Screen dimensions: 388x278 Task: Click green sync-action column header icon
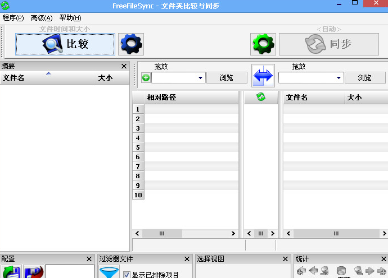point(261,97)
